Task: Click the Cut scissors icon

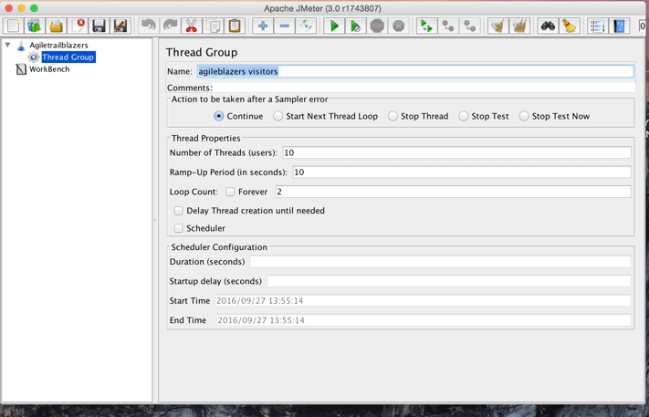Action: click(x=191, y=26)
